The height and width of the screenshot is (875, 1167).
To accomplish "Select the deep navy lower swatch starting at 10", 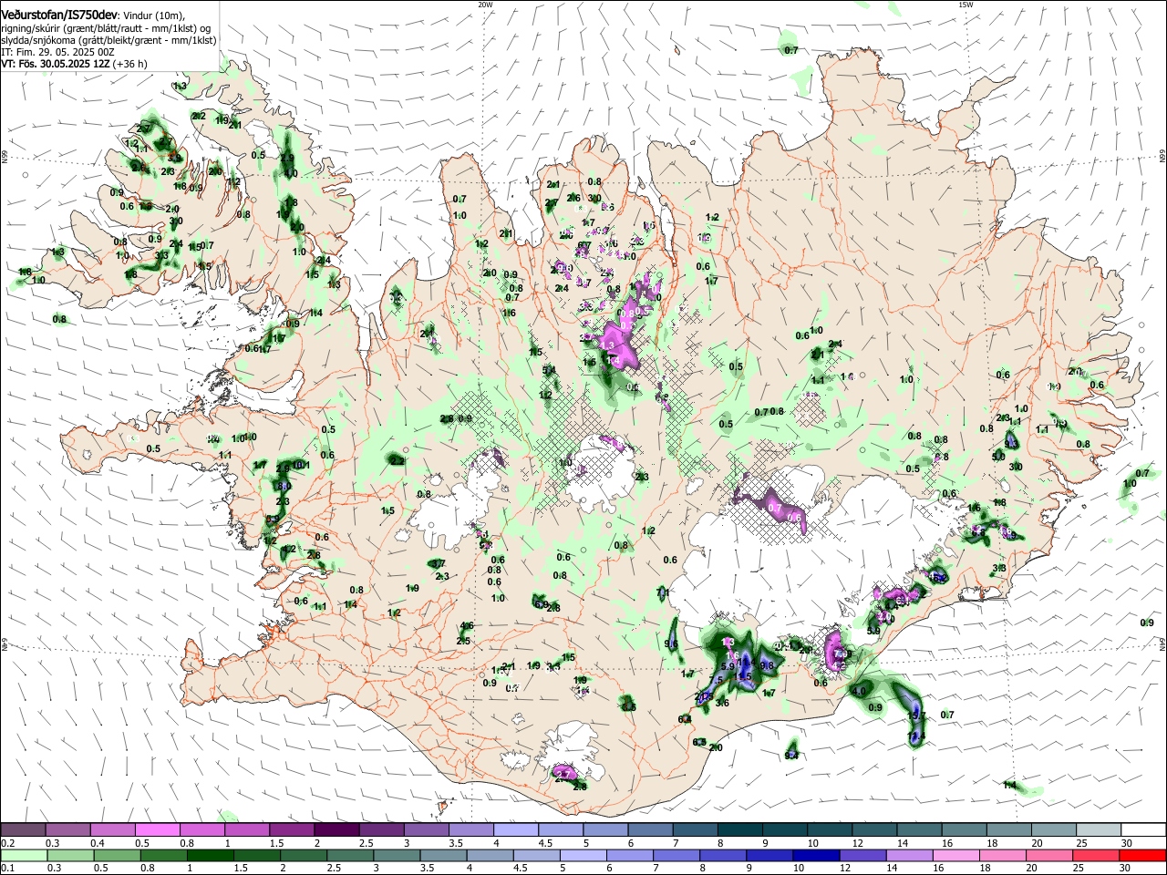I will (816, 856).
